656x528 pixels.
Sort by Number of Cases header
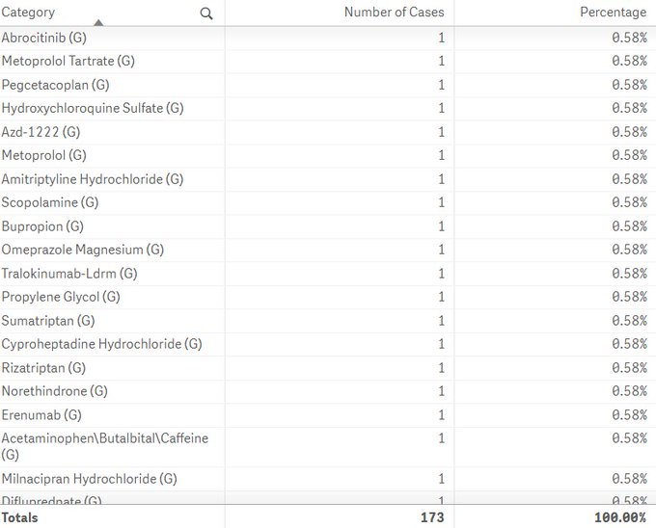click(x=395, y=13)
